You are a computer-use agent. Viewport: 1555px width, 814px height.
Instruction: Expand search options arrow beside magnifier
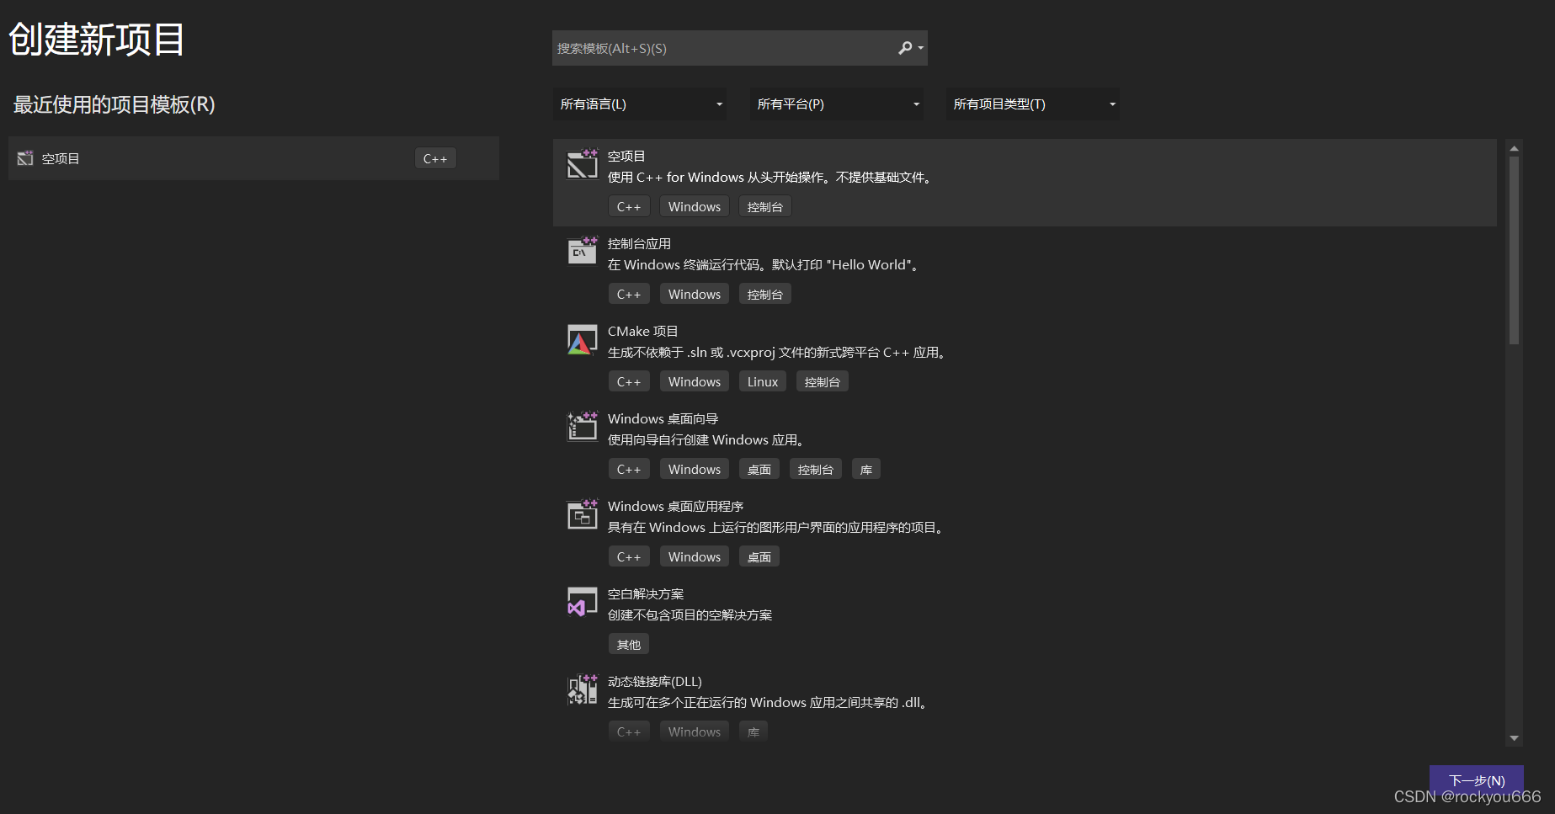(921, 48)
